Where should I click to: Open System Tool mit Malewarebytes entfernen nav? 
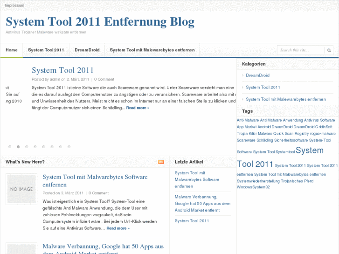(x=152, y=50)
